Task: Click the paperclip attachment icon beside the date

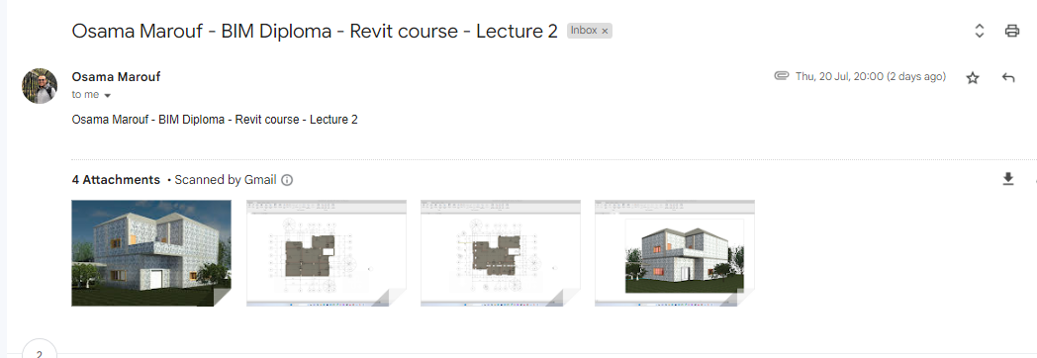Action: click(782, 76)
